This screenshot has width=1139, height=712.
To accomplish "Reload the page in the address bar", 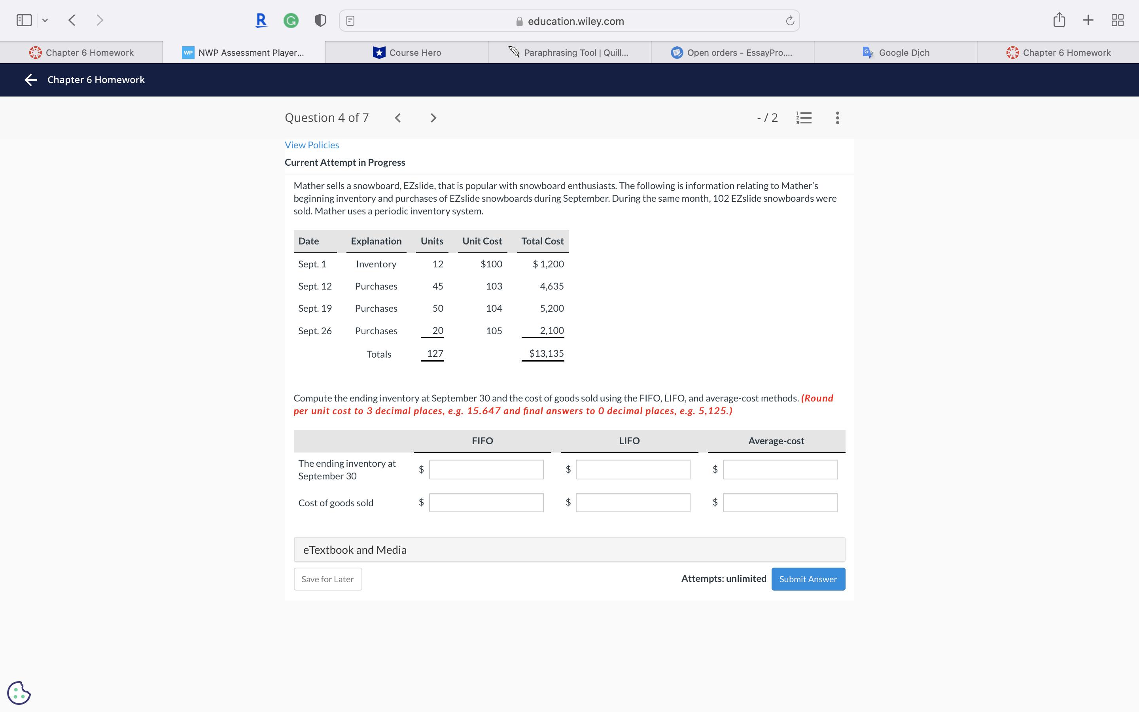I will (x=790, y=21).
